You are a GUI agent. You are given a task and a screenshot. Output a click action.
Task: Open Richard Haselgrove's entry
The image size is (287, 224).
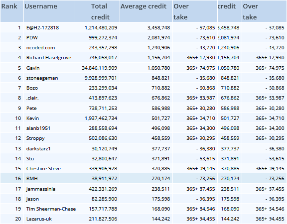[49, 58]
